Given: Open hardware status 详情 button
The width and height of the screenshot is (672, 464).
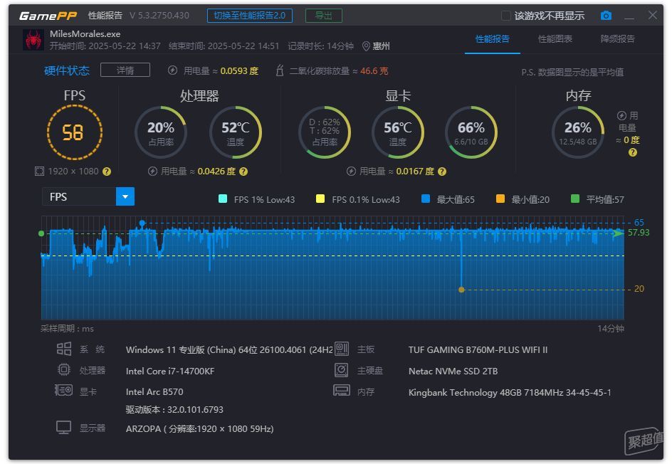Looking at the screenshot, I should (x=125, y=70).
